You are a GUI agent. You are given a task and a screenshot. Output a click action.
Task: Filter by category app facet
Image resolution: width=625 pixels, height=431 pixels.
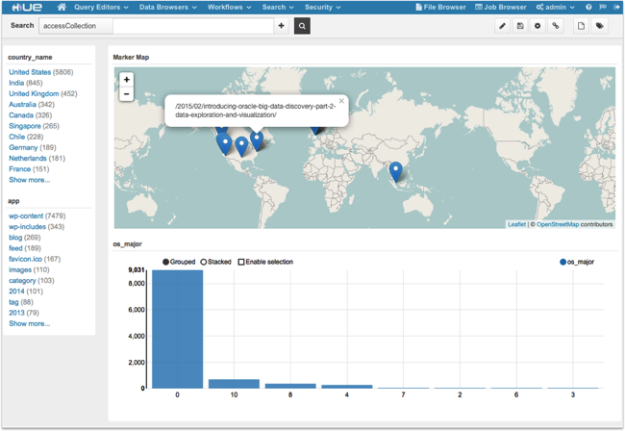22,281
